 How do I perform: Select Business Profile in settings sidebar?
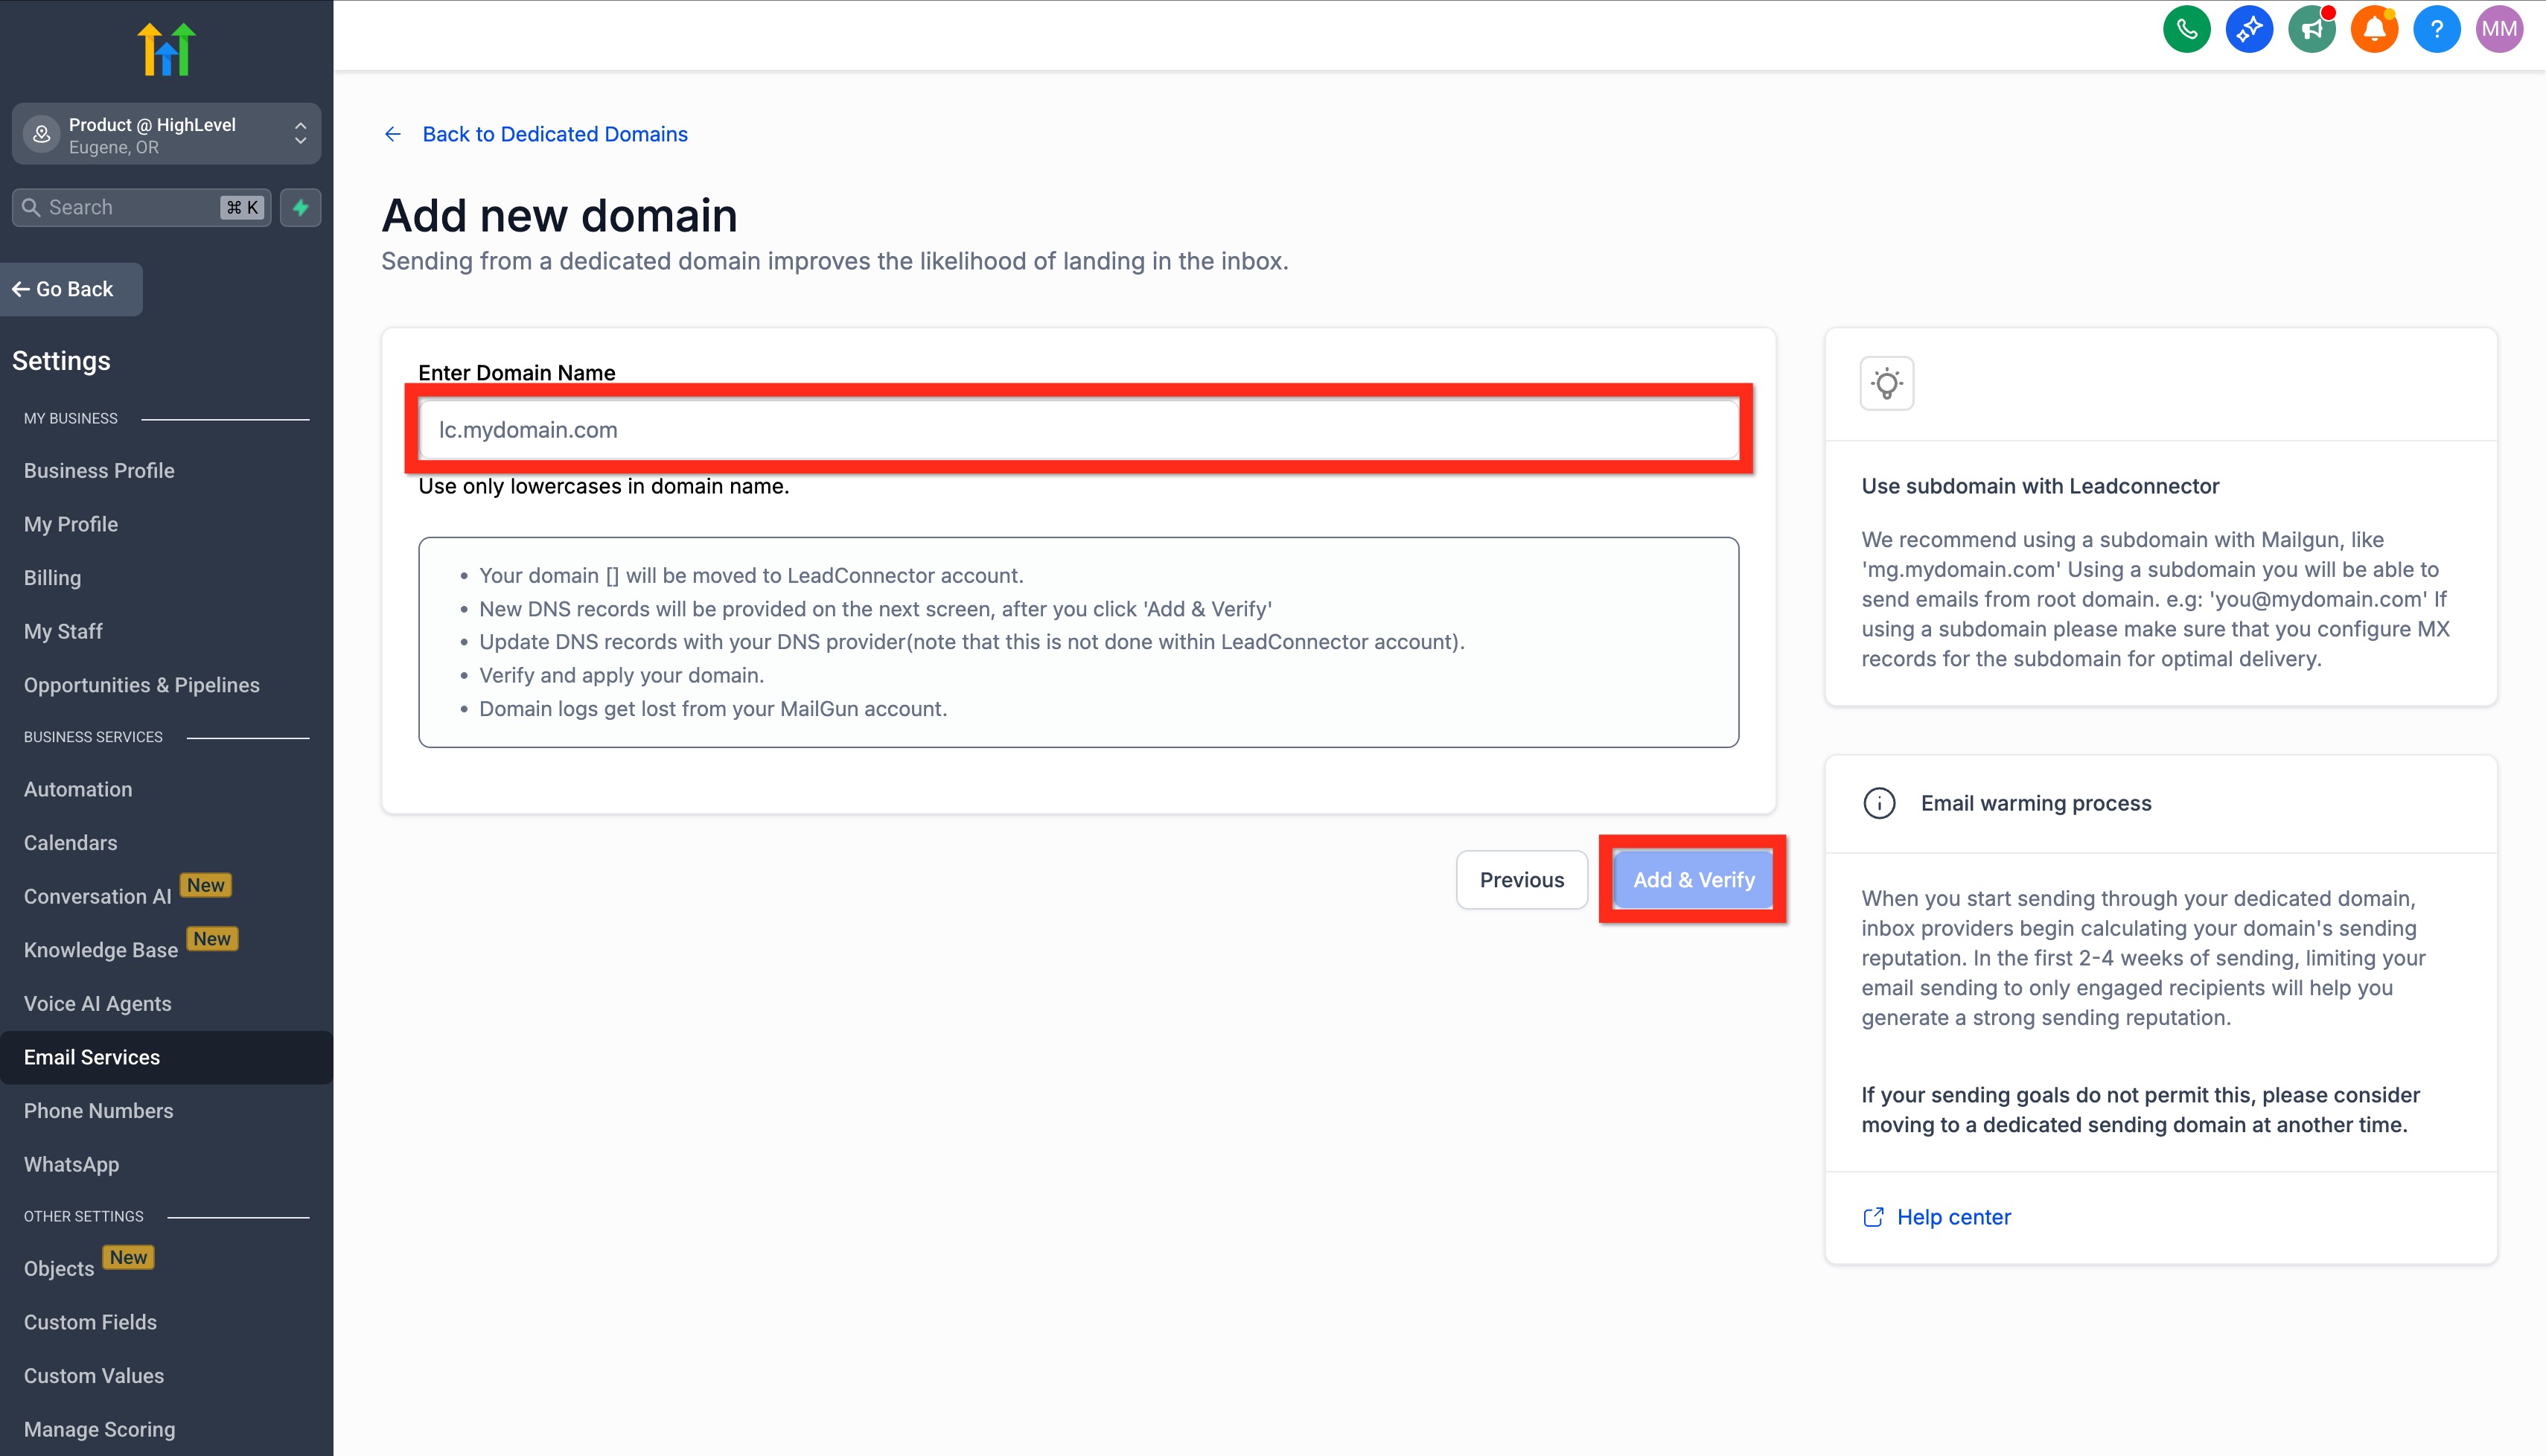[99, 470]
